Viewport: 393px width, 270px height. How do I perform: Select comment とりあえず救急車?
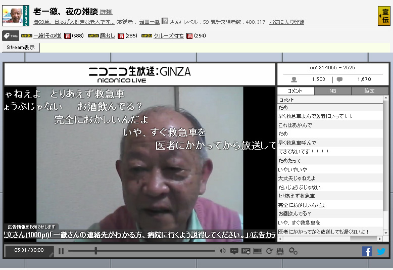click(330, 196)
